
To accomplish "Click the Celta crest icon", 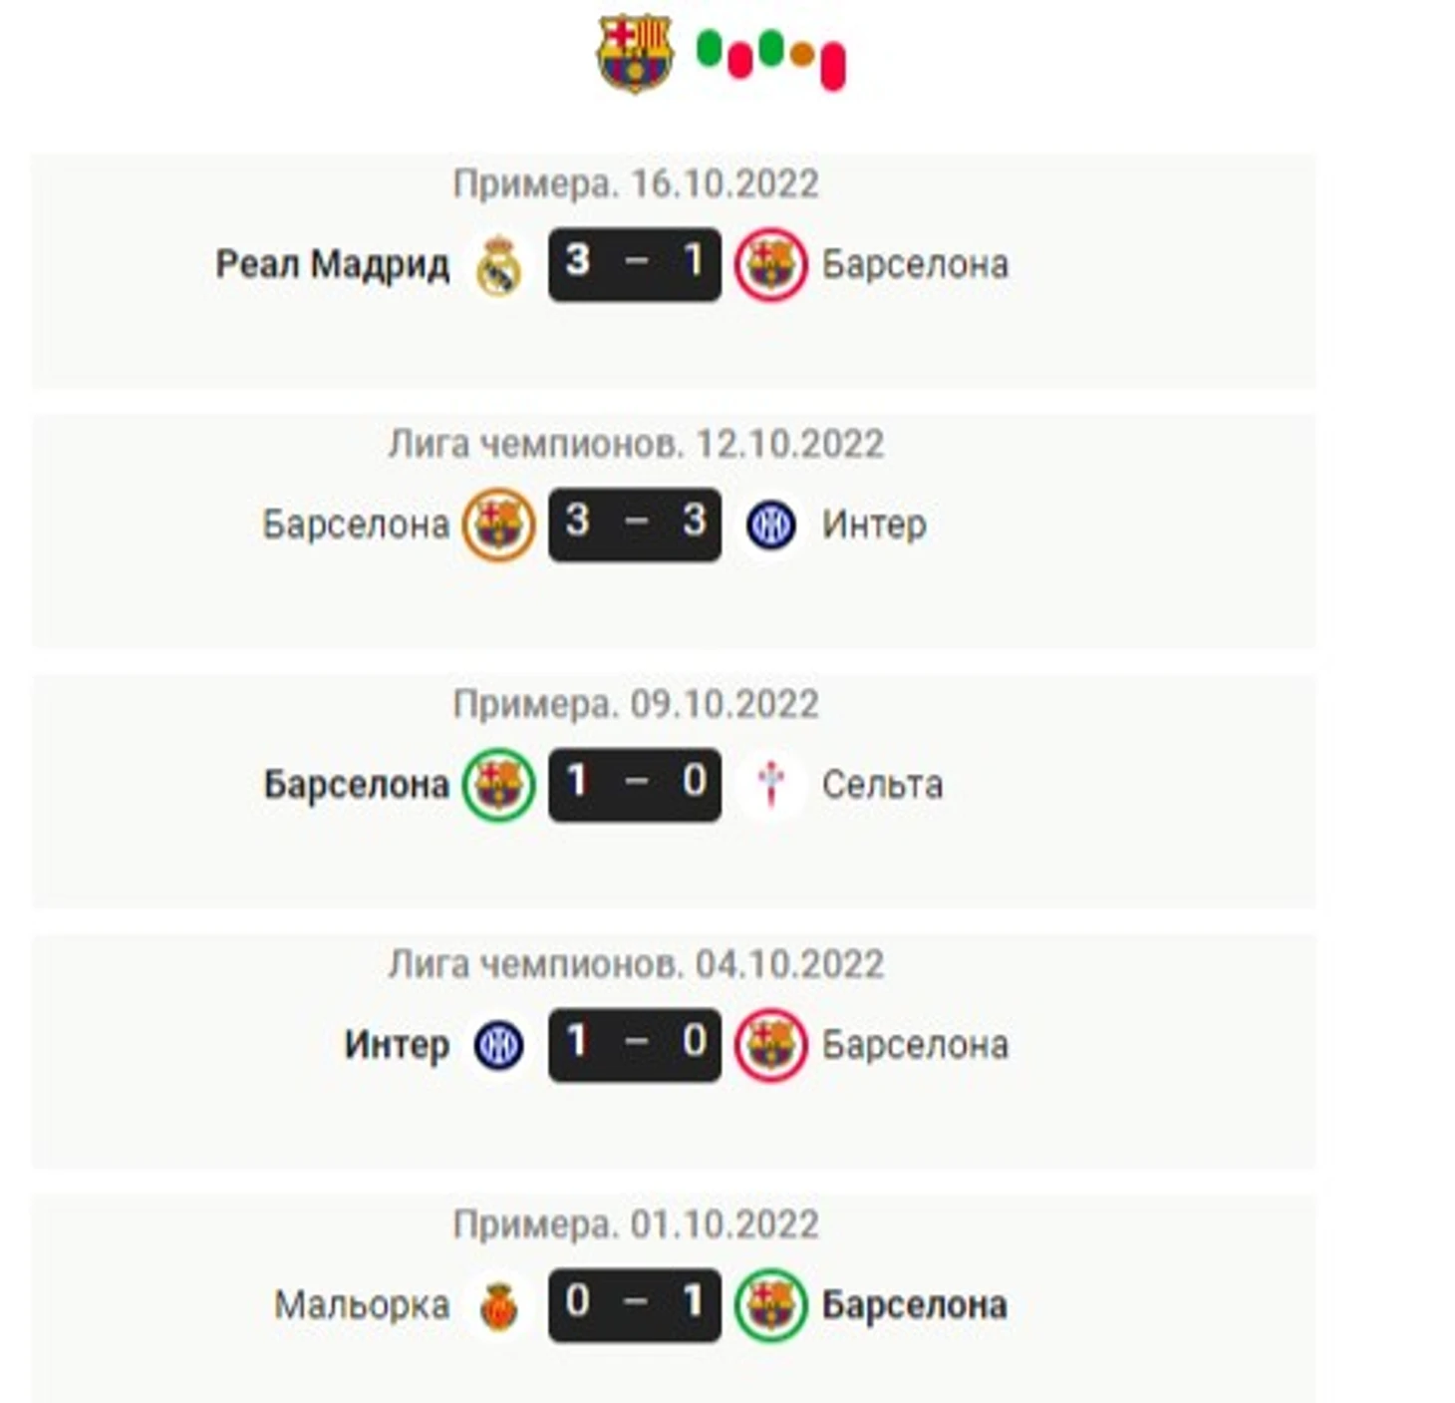I will click(771, 784).
